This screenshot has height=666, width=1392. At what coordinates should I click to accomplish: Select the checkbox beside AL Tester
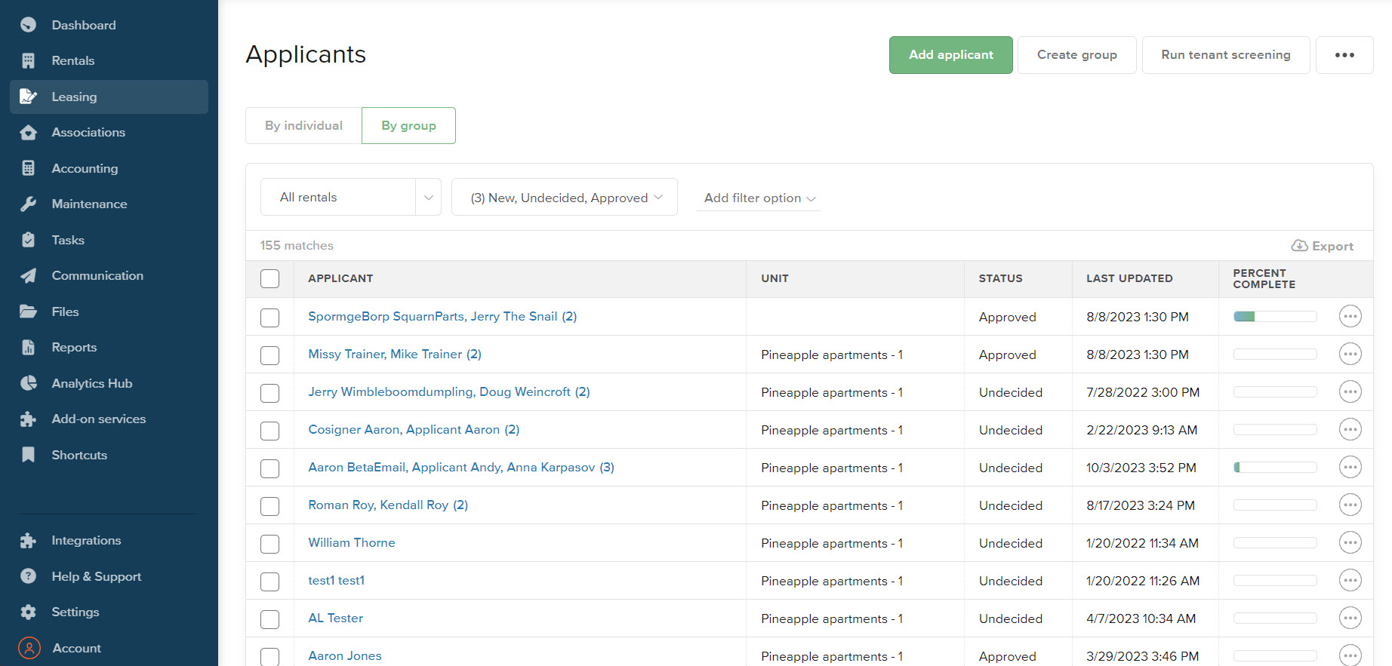pyautogui.click(x=269, y=619)
